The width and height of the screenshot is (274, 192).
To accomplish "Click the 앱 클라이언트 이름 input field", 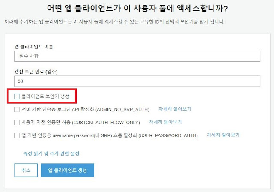I will click(137, 56).
